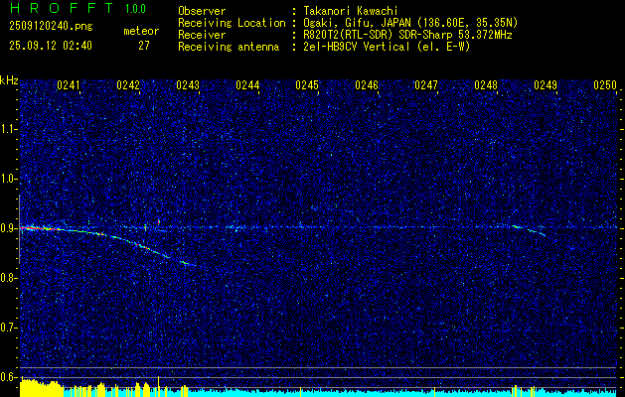Click the 0241 time marker
The width and height of the screenshot is (625, 397).
69,85
